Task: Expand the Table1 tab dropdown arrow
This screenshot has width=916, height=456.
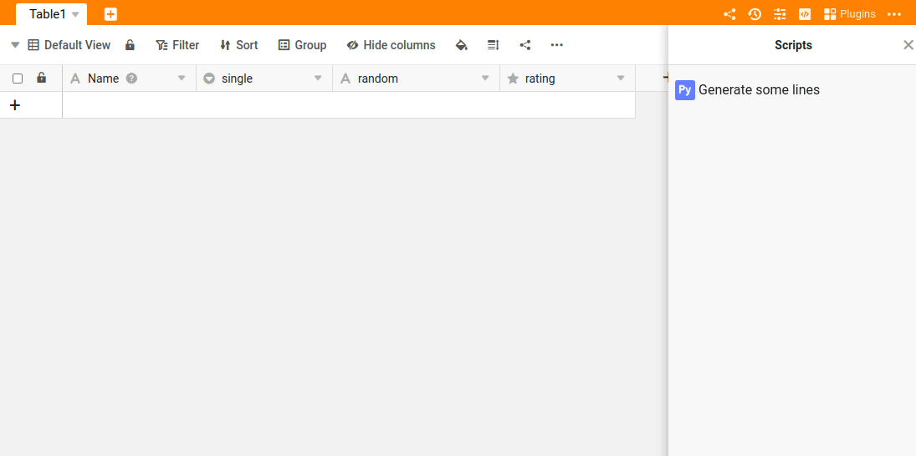Action: pyautogui.click(x=75, y=15)
